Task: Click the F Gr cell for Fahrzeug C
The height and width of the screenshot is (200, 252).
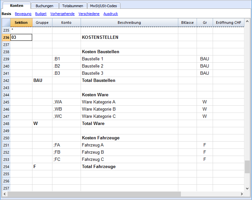Action: [x=205, y=159]
